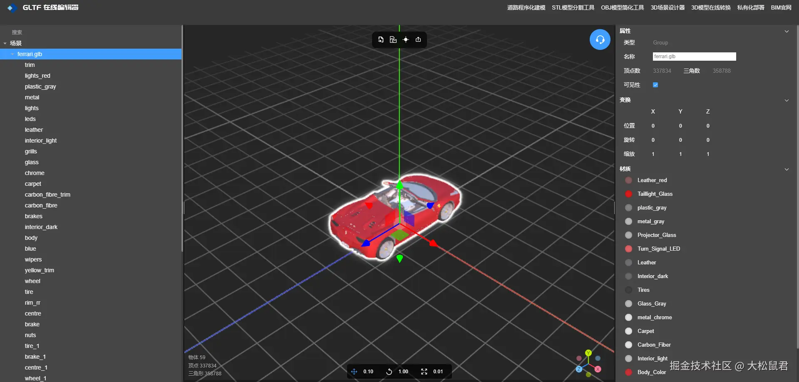Open the 3D场景设计器 menu link

coord(667,7)
